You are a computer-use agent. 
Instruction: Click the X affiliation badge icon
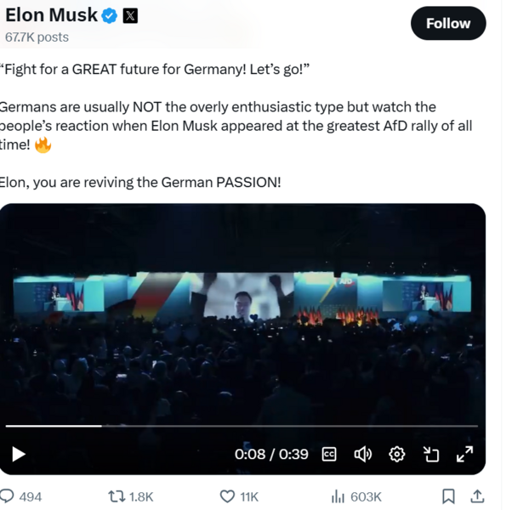130,15
